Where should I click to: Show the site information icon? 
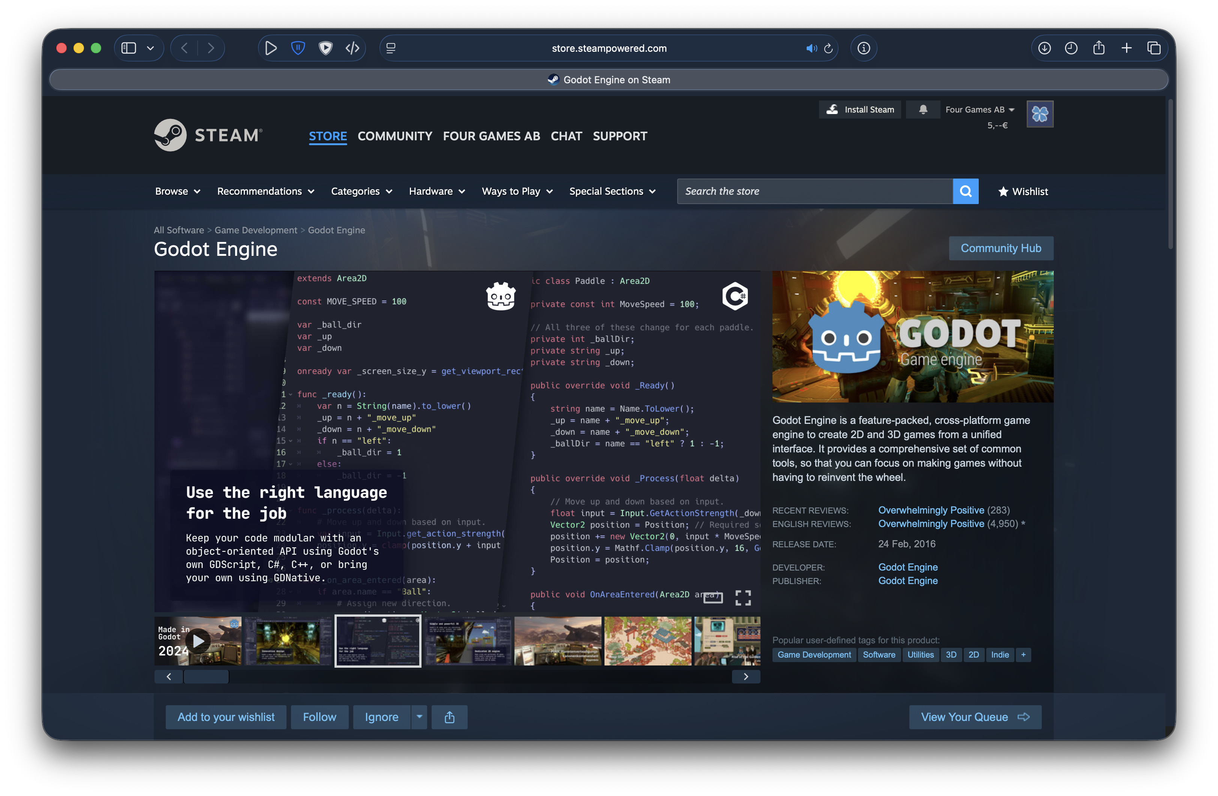[864, 48]
